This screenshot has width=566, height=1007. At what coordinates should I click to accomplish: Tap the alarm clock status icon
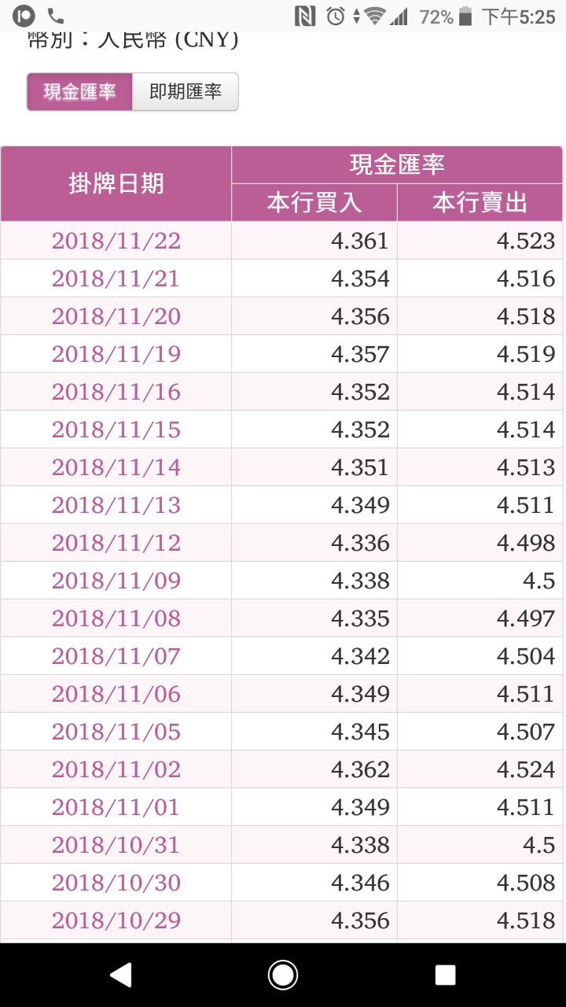click(x=336, y=16)
